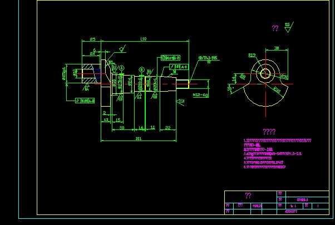Click the ø25g6 diameter dimension on the far left
335x225 pixels.
pyautogui.click(x=64, y=73)
